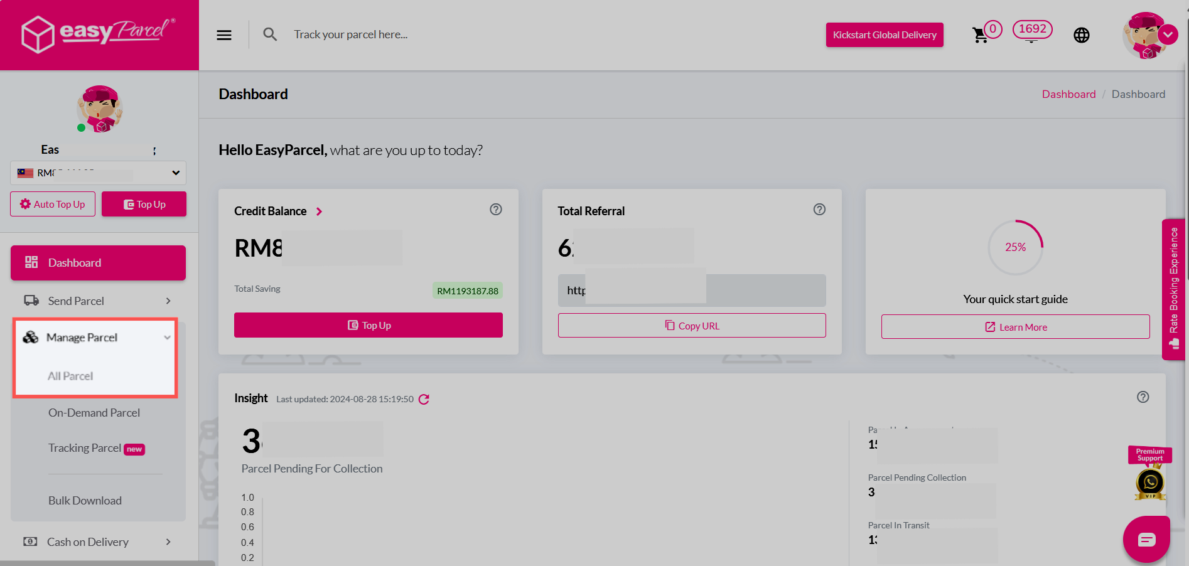Click the Manage Parcel menu item
The image size is (1189, 566).
[95, 338]
